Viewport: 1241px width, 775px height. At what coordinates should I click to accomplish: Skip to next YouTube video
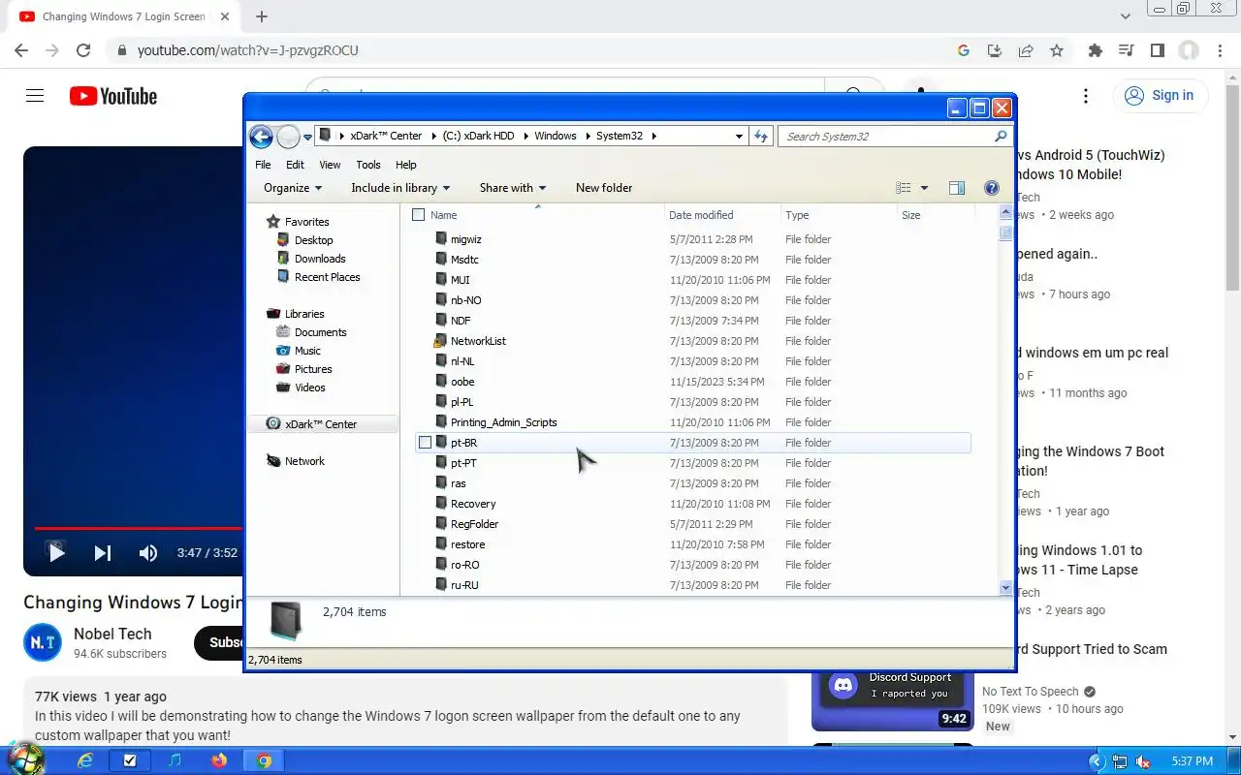pyautogui.click(x=102, y=553)
